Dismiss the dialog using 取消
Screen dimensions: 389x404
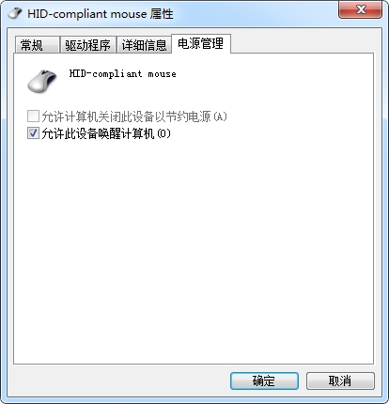tap(340, 381)
